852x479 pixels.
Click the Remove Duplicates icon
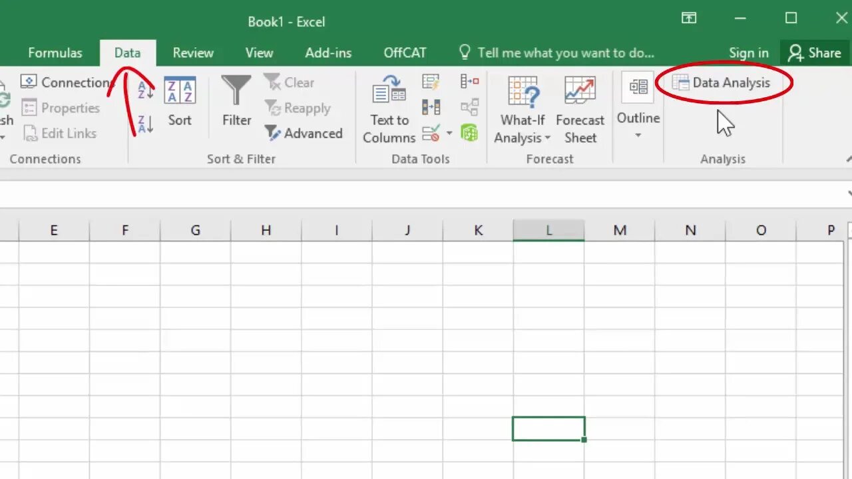[x=431, y=107]
